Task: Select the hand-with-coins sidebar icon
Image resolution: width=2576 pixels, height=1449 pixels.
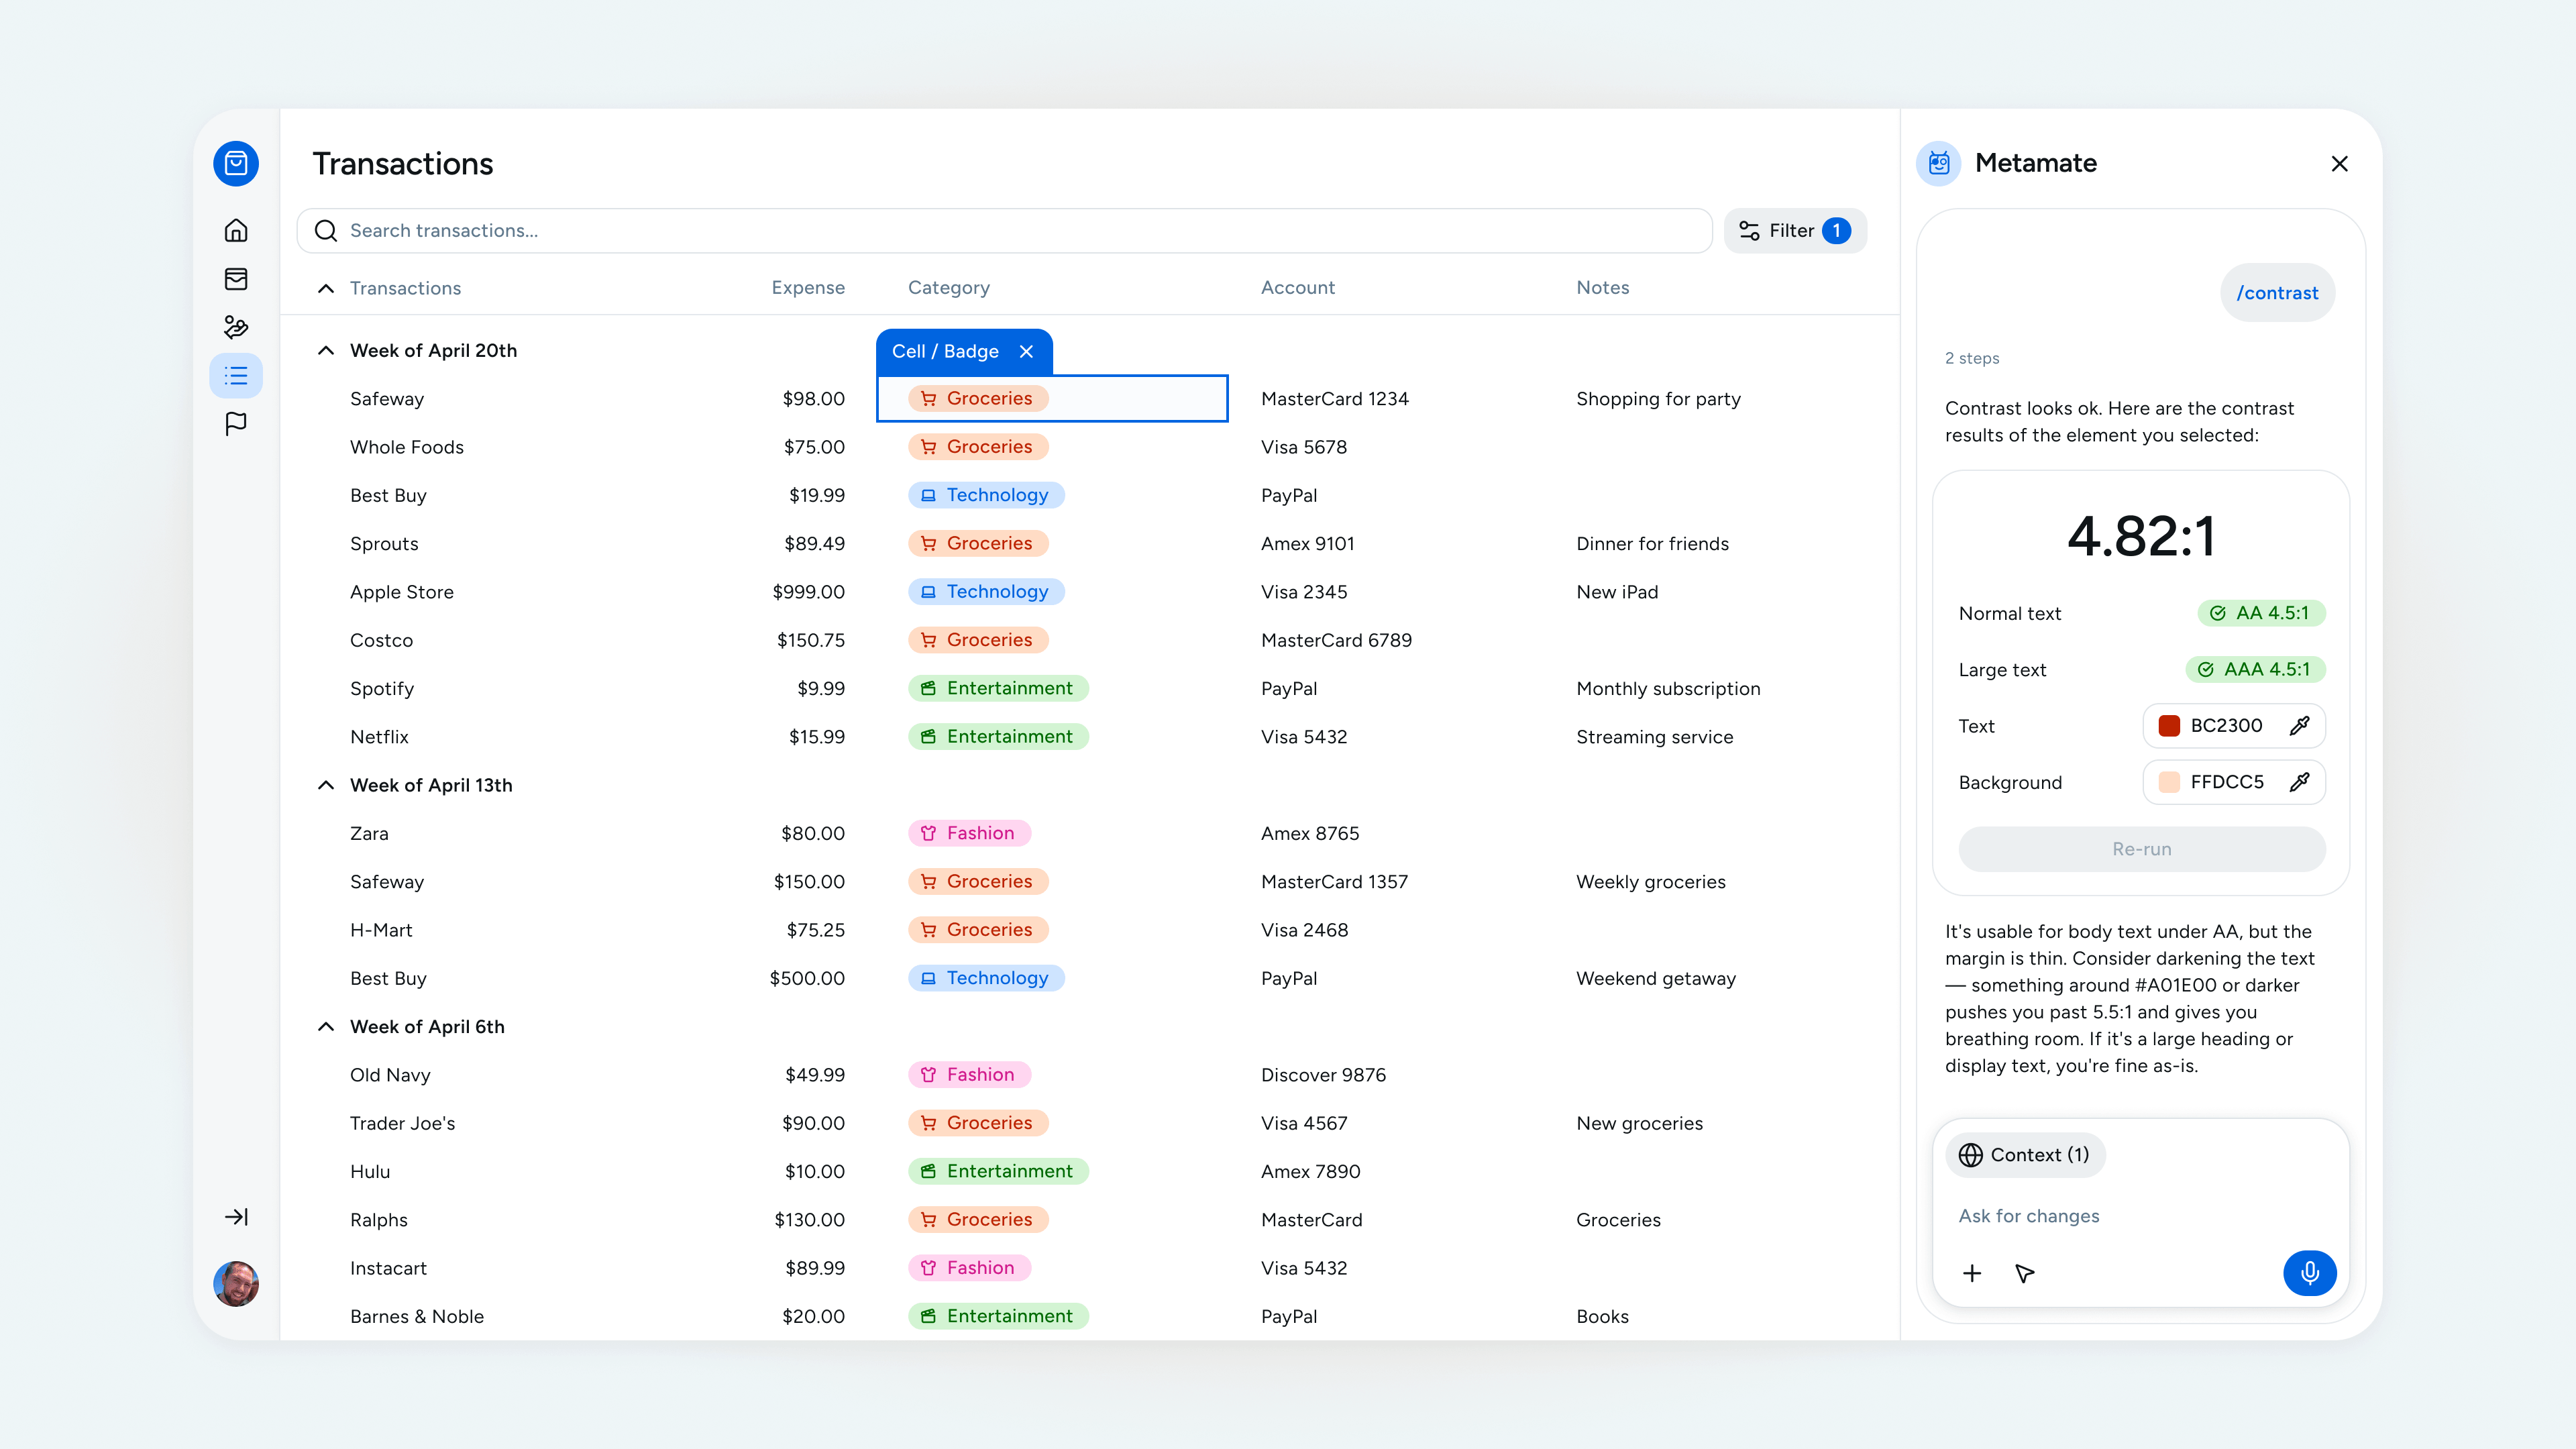Action: point(236,327)
